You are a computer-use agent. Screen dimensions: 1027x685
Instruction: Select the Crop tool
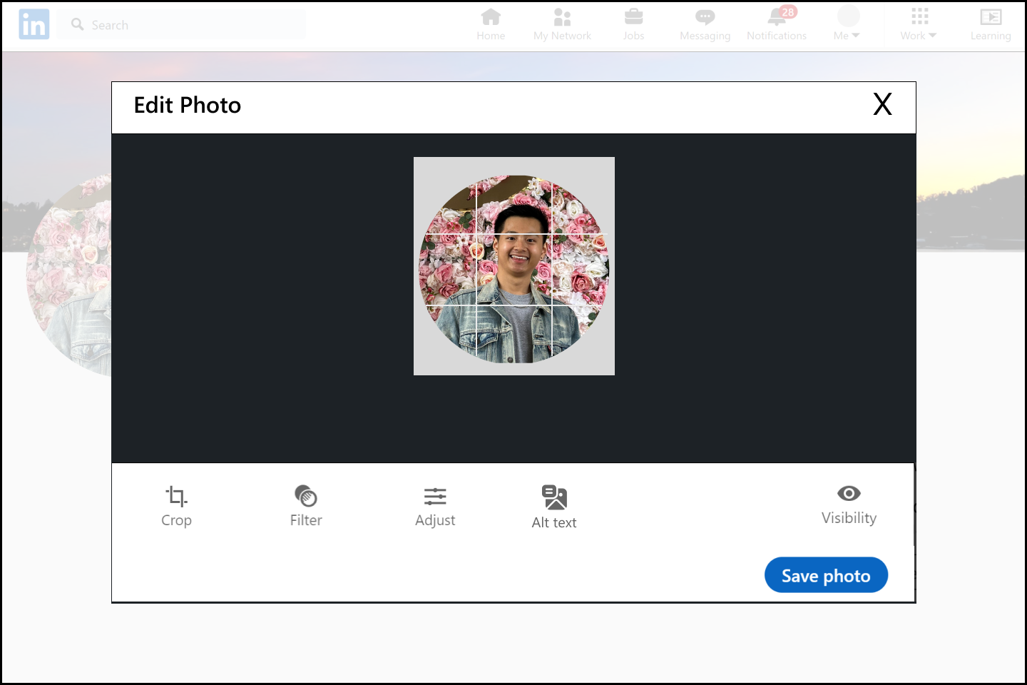click(176, 506)
